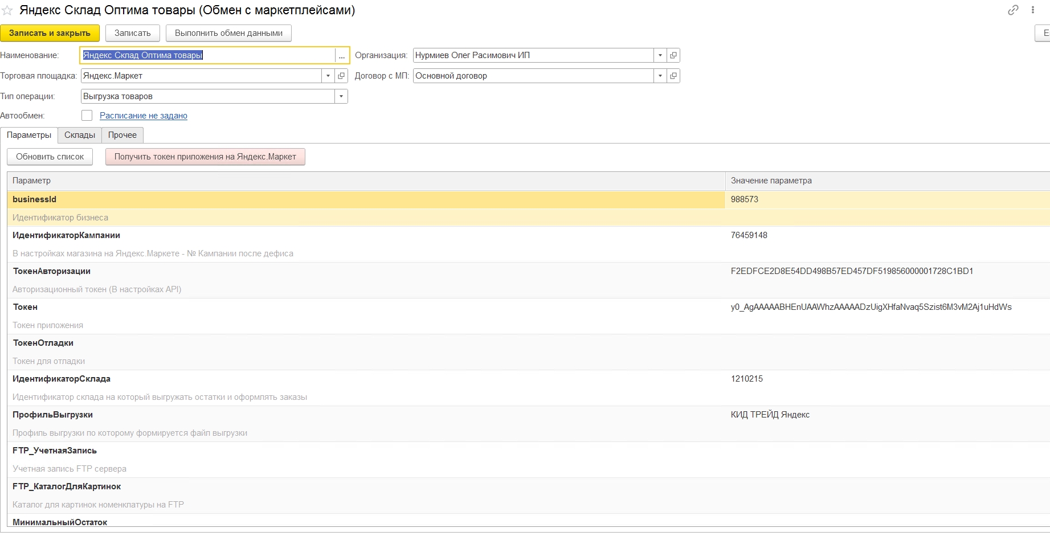Switch to the Склады tab
This screenshot has width=1050, height=536.
[79, 135]
